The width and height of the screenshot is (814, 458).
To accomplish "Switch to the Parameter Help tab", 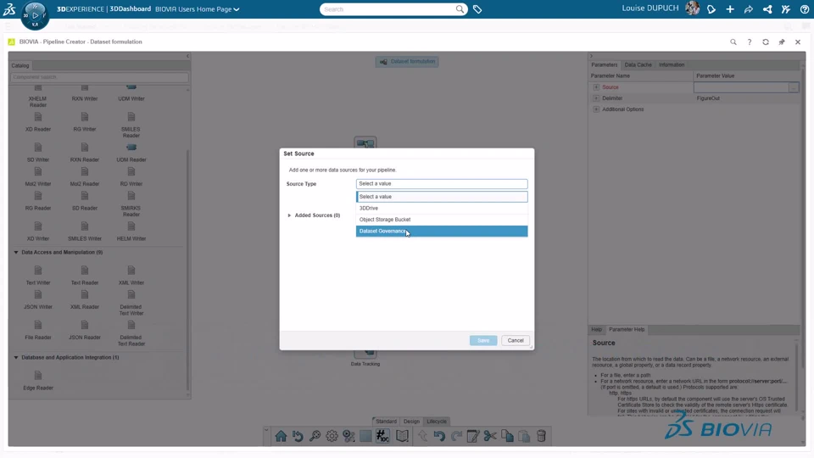I will [x=627, y=330].
